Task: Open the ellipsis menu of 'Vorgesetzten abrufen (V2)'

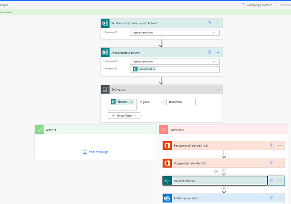Action: [280, 163]
